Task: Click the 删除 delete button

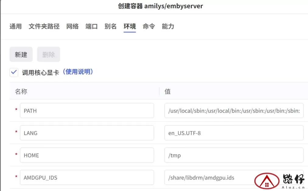Action: pos(48,54)
